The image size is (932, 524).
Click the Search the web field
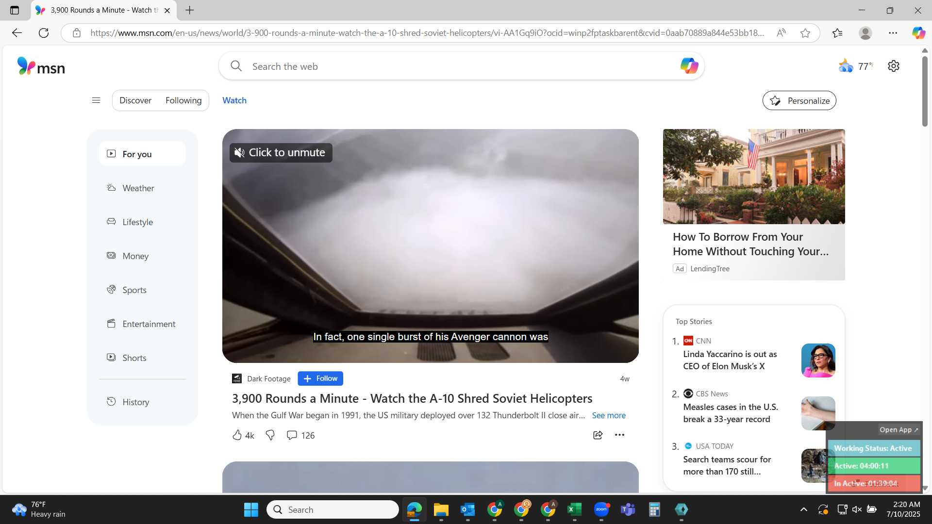pos(461,66)
